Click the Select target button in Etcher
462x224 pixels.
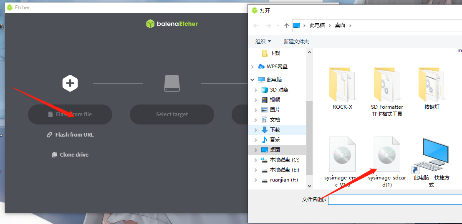pos(172,114)
